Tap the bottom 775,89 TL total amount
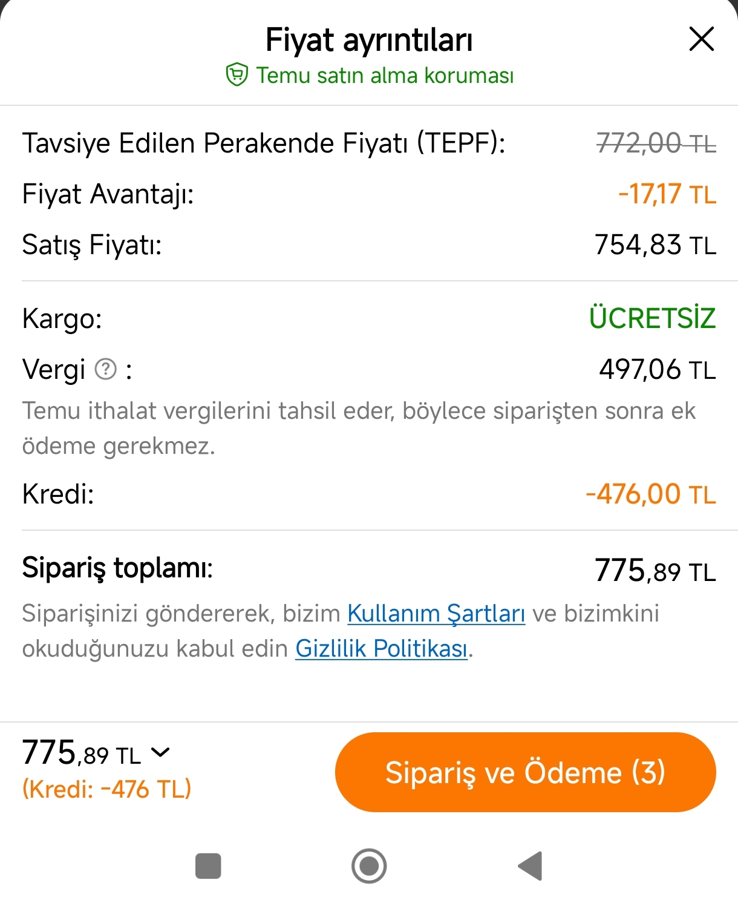This screenshot has width=738, height=909. click(82, 753)
